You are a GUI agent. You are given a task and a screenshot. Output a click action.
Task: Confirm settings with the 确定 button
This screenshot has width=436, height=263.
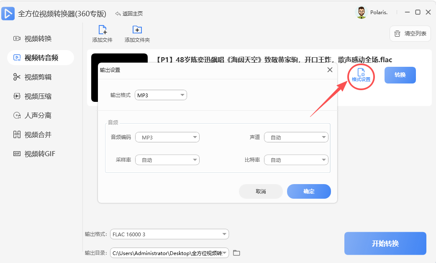click(309, 191)
